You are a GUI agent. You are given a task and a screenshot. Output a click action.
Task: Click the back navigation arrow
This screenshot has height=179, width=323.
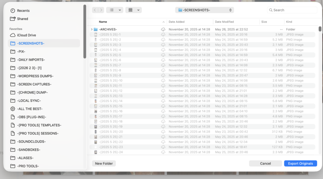tap(95, 10)
